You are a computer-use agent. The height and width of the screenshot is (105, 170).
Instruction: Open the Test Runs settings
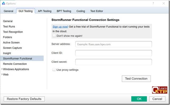(x=9, y=27)
